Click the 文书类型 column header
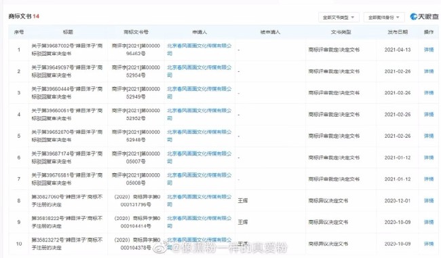The height and width of the screenshot is (258, 441). (x=341, y=32)
